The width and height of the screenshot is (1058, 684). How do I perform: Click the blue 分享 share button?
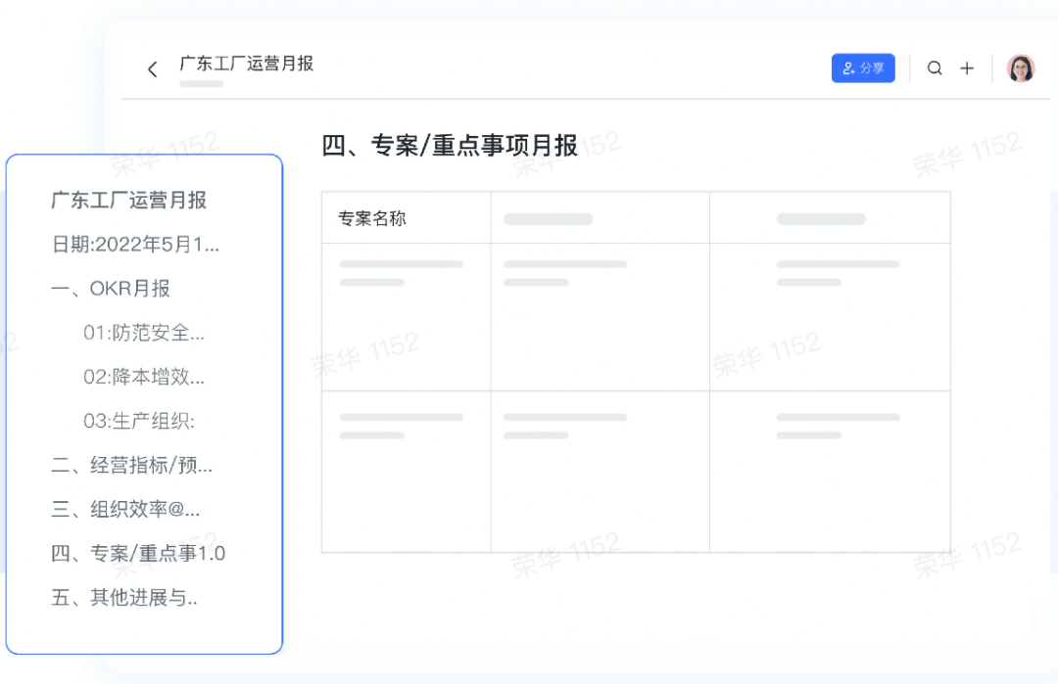(863, 68)
